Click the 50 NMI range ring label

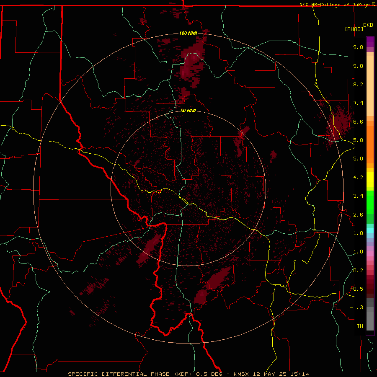(x=188, y=111)
